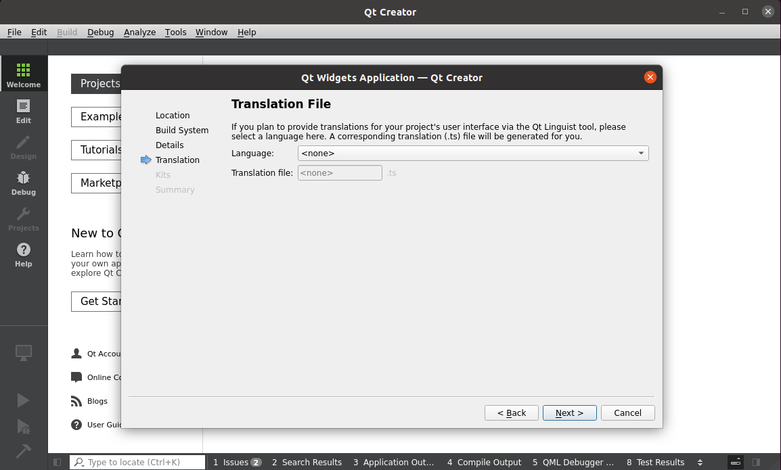Open the Test Results pane
Image resolution: width=781 pixels, height=470 pixels.
[x=656, y=462]
